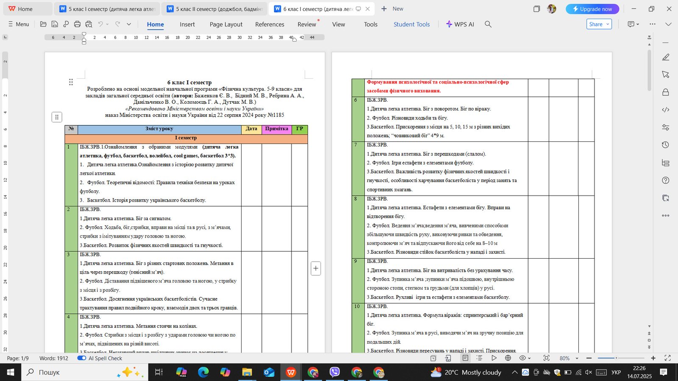The width and height of the screenshot is (678, 381).
Task: Open the Insert ribbon tab
Action: 187,24
